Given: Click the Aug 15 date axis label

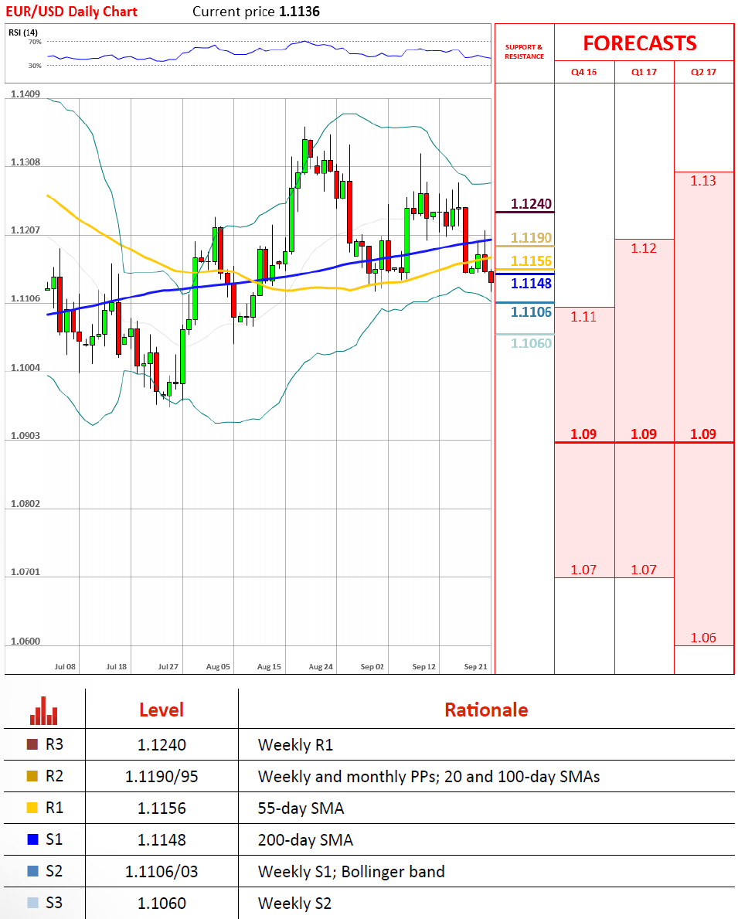Looking at the screenshot, I should 269,666.
